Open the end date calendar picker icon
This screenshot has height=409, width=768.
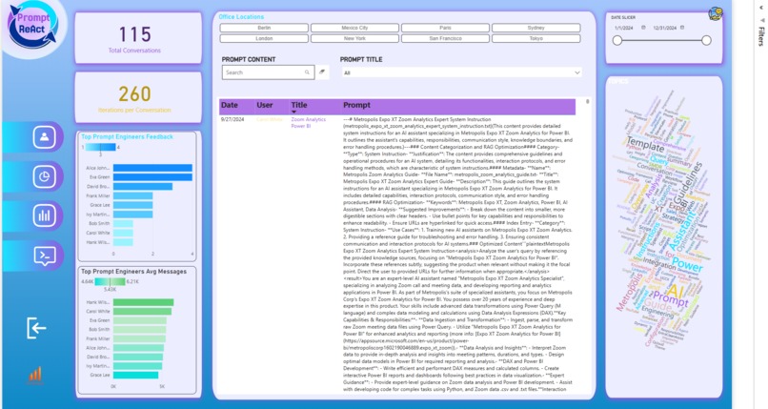(682, 28)
